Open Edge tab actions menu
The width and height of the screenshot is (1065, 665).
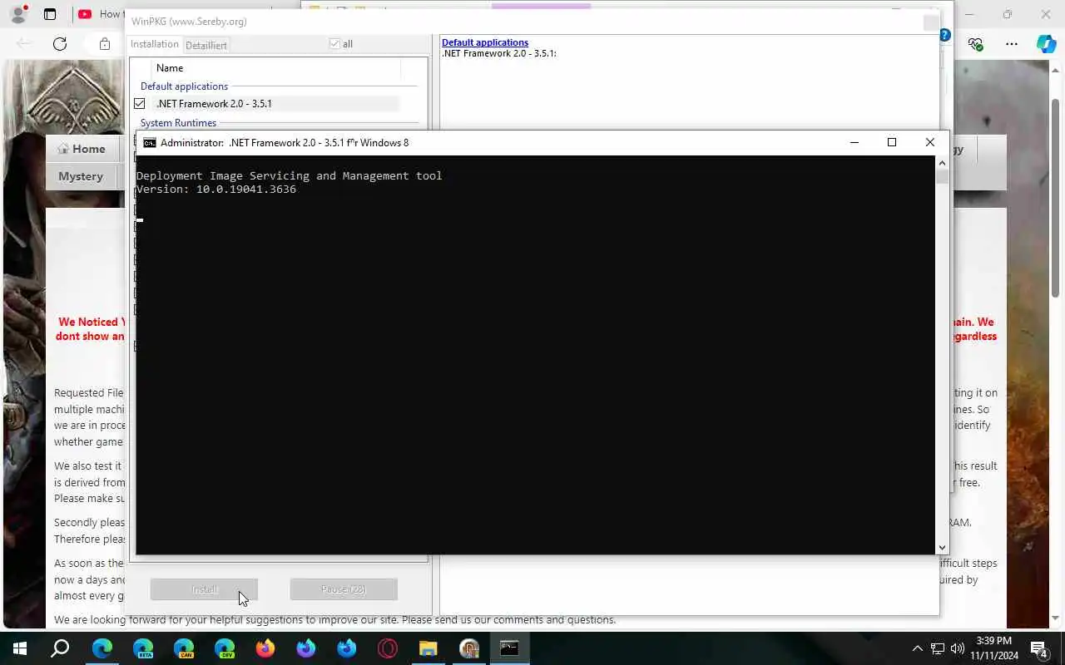pyautogui.click(x=50, y=14)
